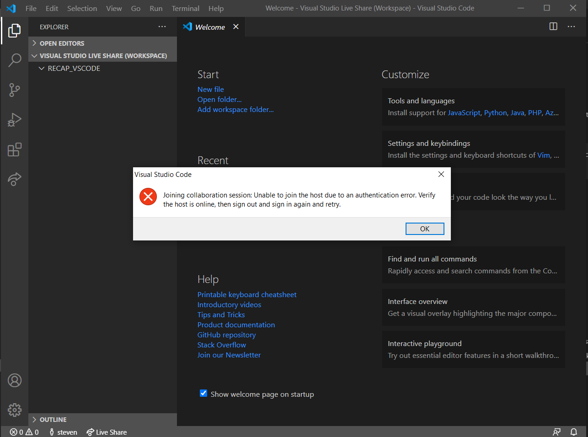Collapse the Visual Studio Live Share workspace section
The width and height of the screenshot is (588, 437).
click(x=102, y=56)
